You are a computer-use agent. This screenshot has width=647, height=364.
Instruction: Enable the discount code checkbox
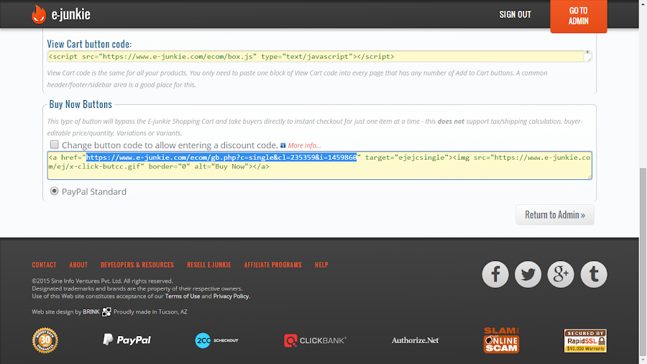click(54, 145)
